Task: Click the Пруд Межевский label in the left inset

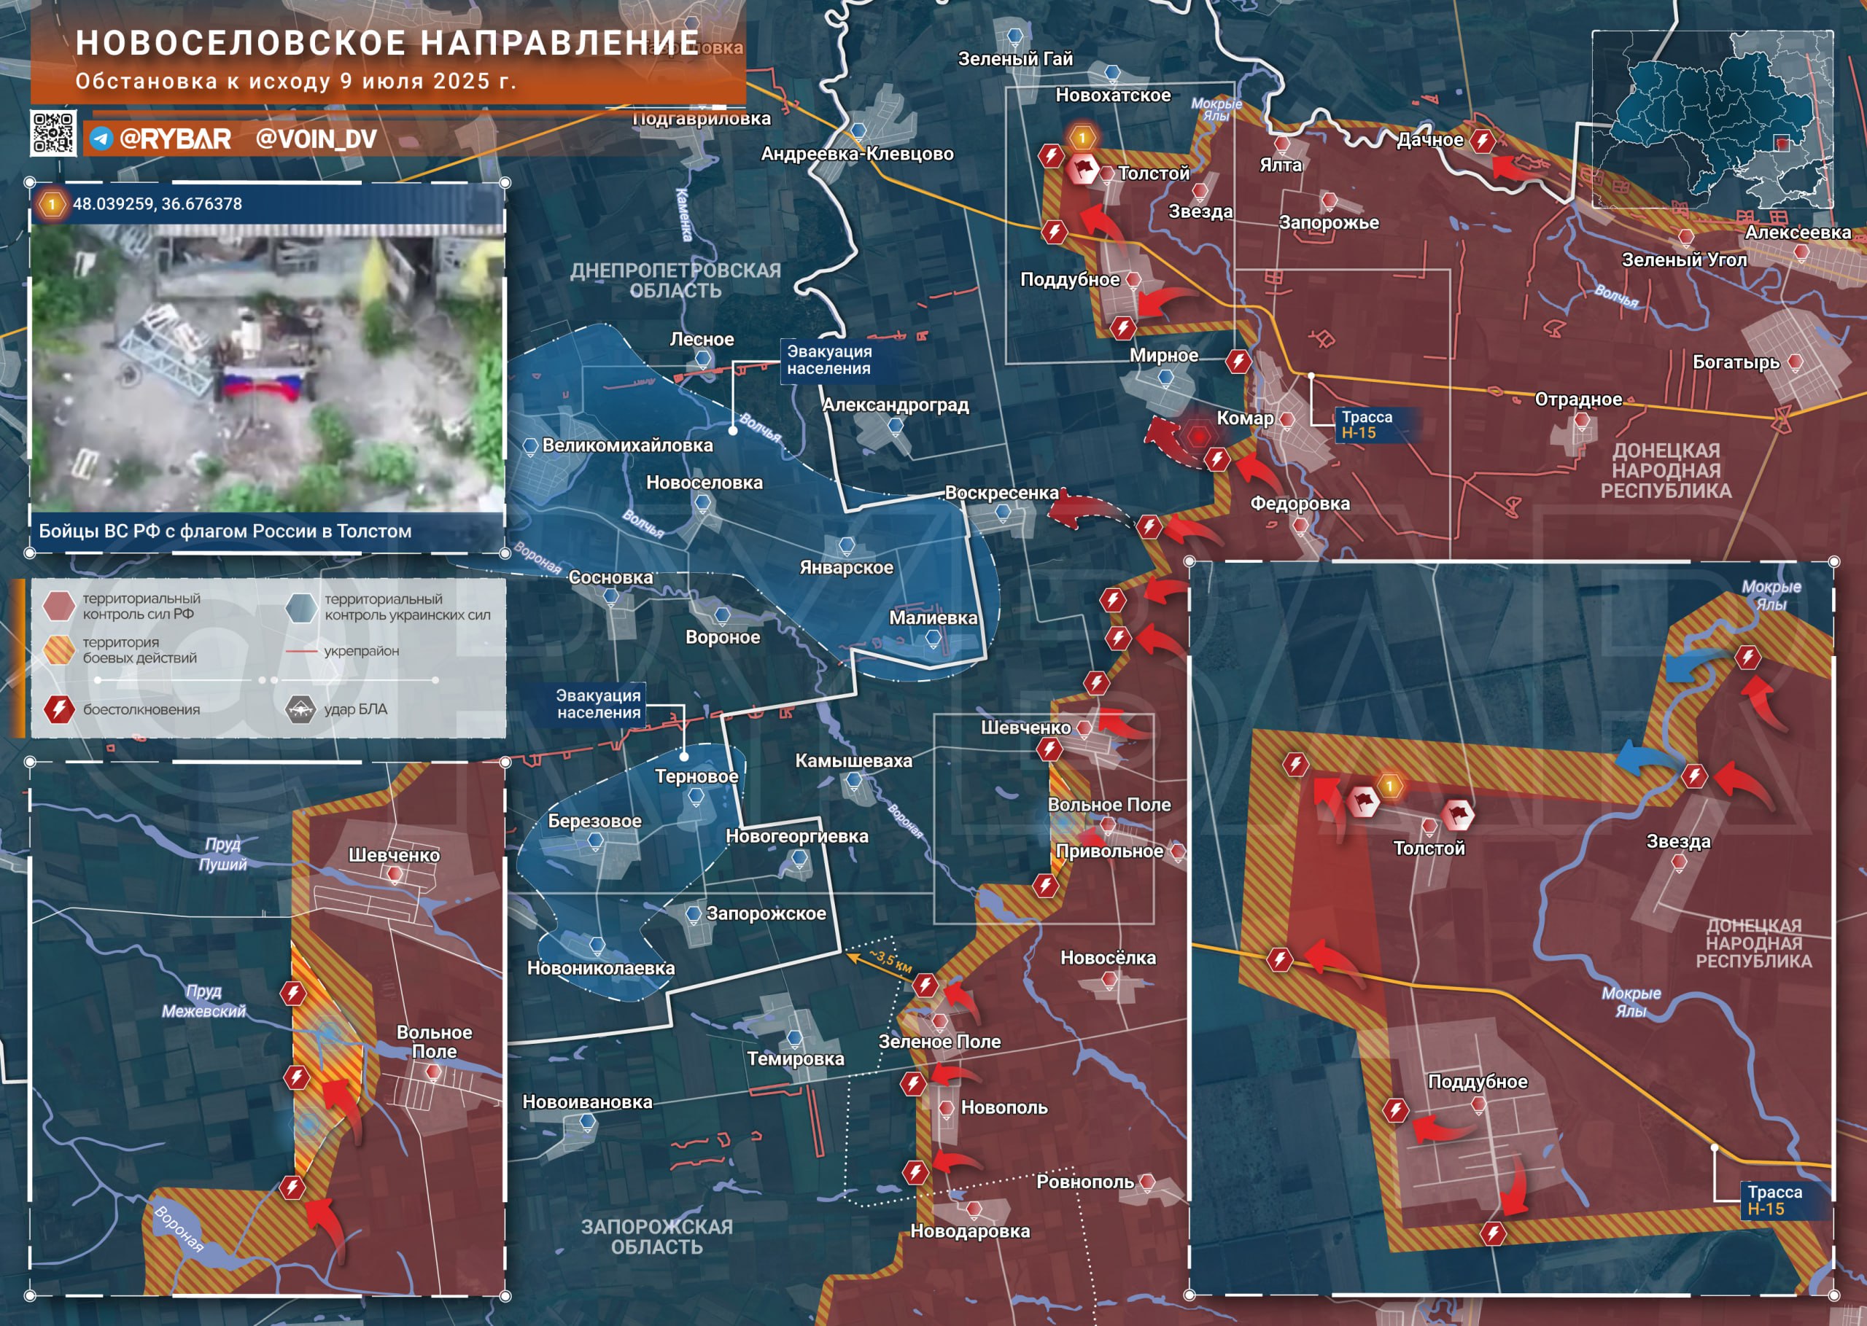Action: point(203,1001)
